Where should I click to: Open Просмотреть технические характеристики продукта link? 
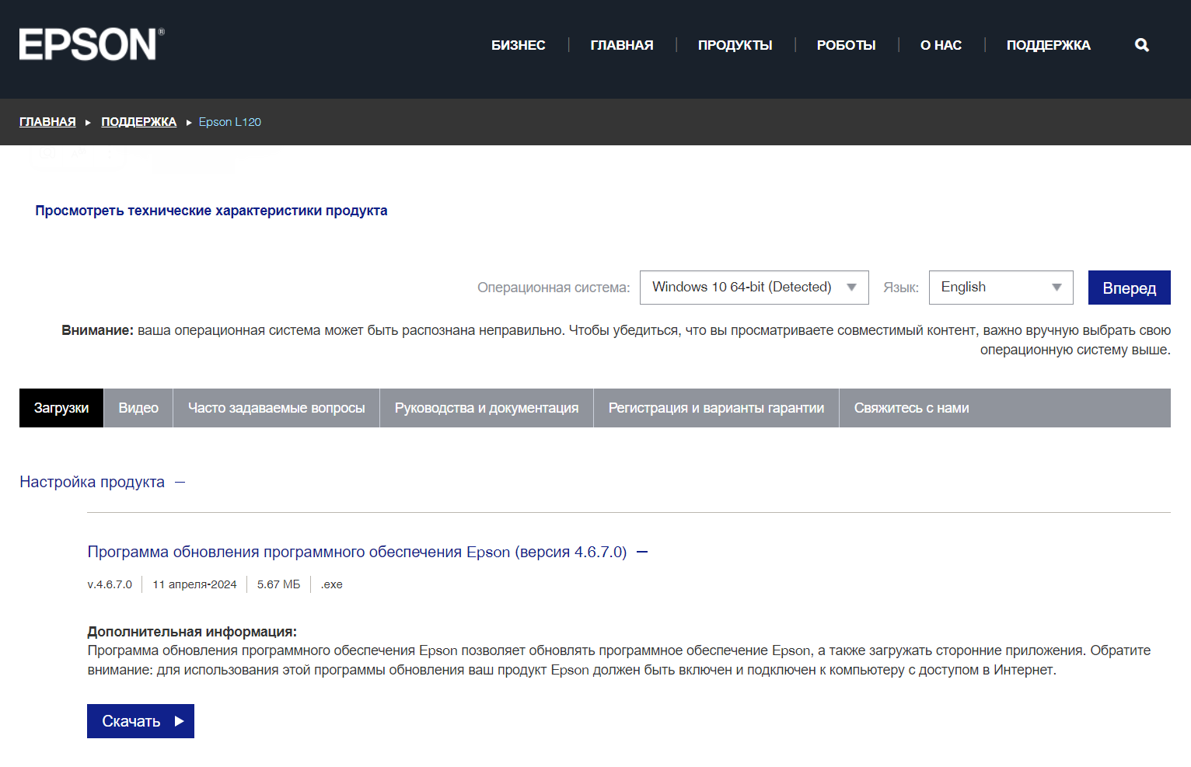(x=211, y=211)
